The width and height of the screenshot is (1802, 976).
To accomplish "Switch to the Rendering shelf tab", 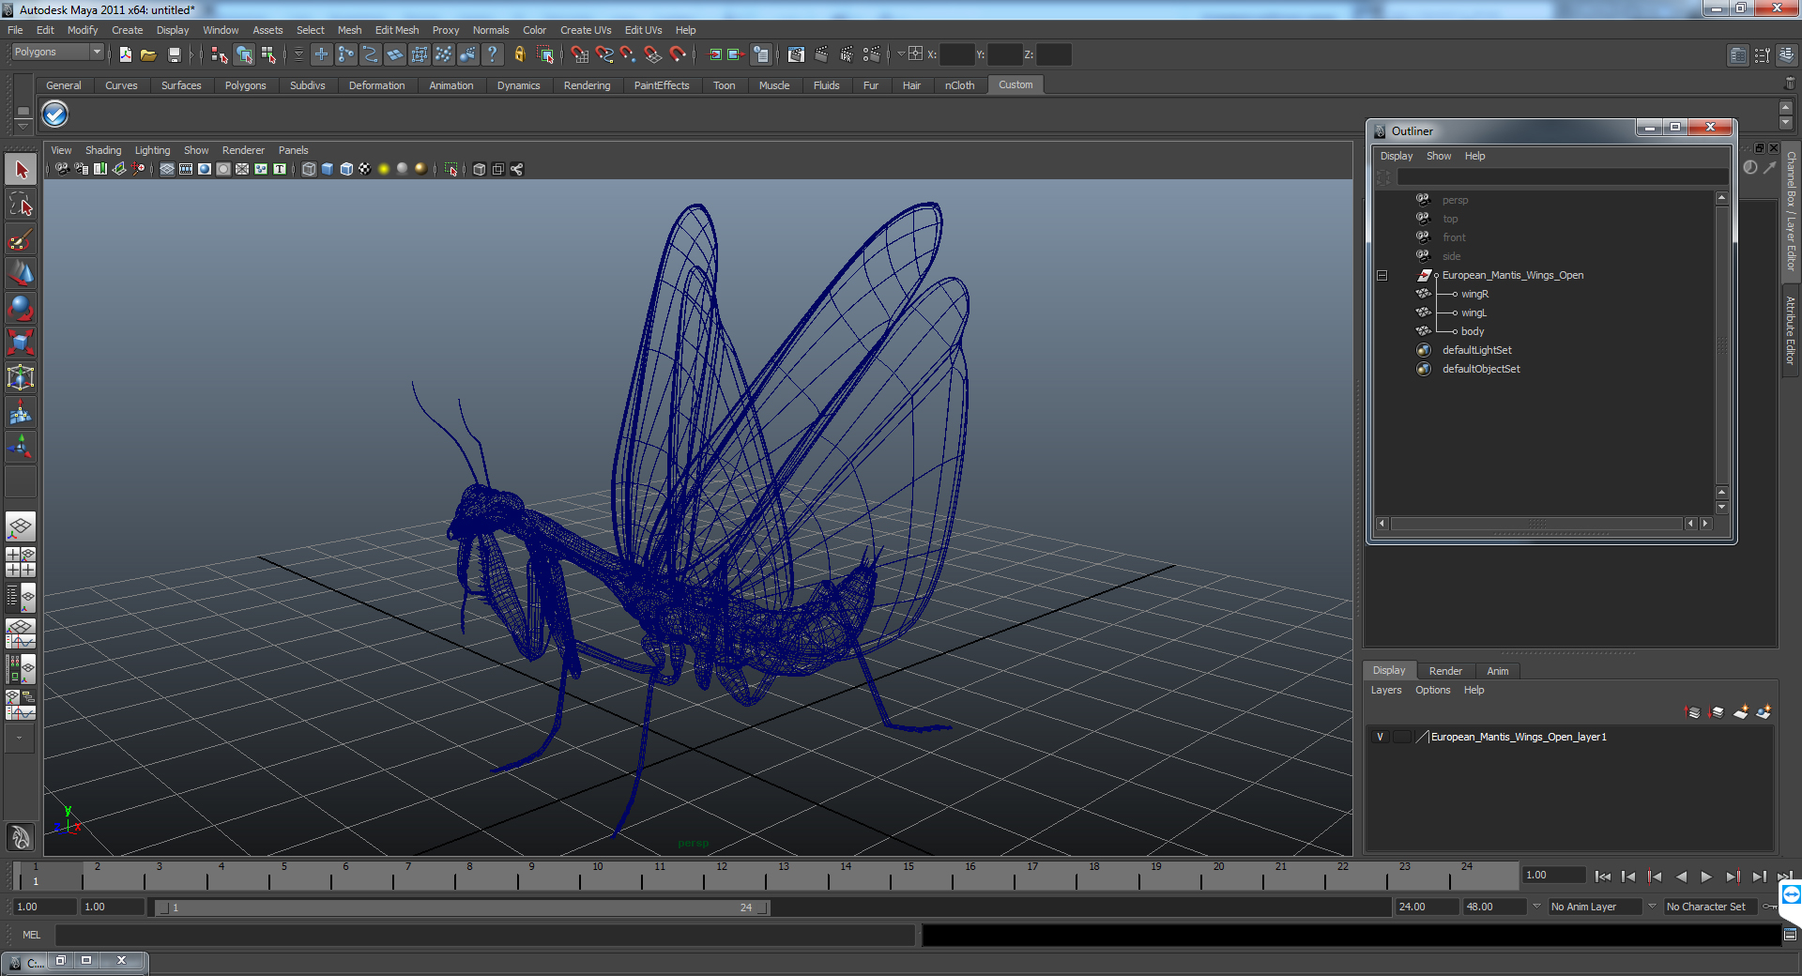I will [587, 85].
